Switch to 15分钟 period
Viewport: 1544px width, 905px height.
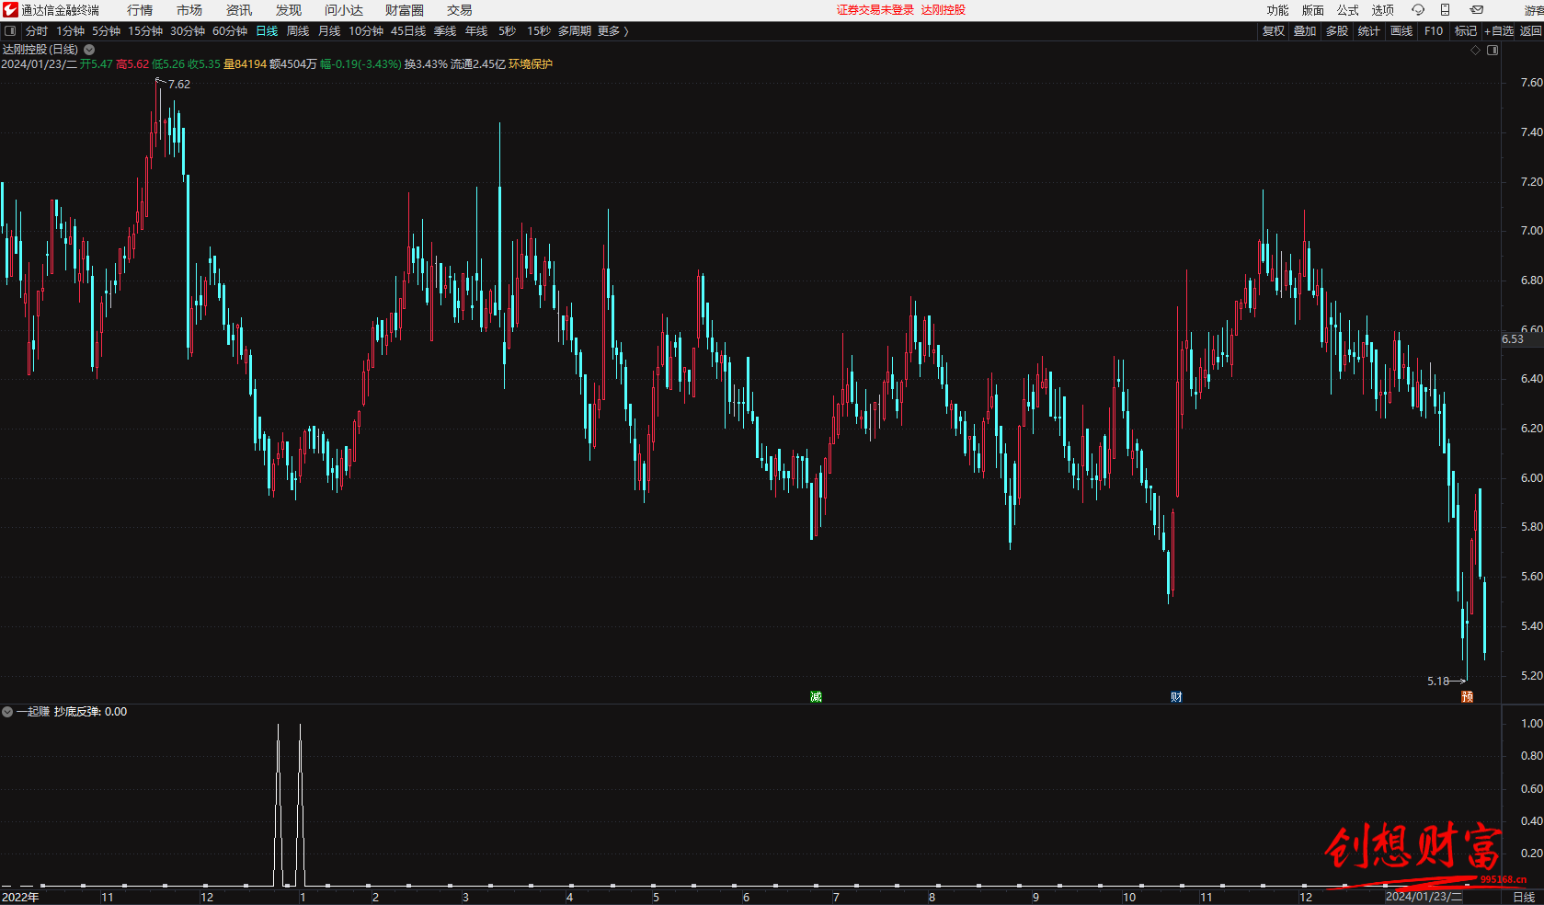[x=145, y=31]
